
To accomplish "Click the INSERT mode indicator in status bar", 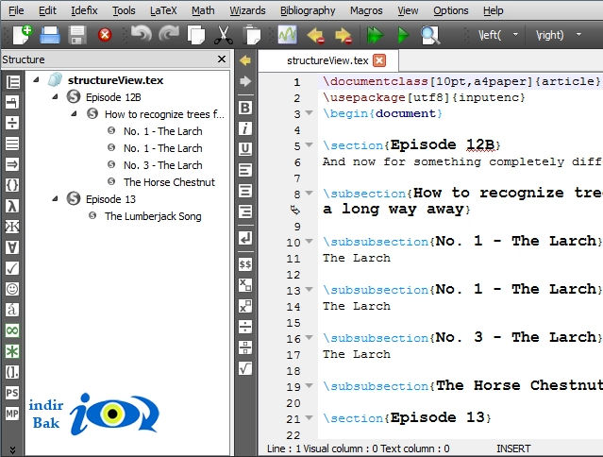I will (513, 449).
